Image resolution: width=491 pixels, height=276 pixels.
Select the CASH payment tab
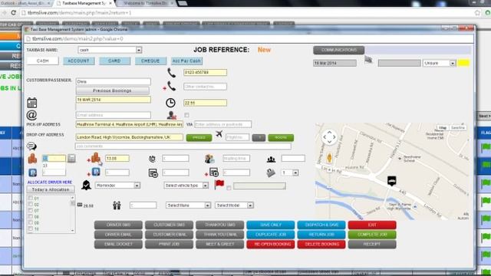(43, 61)
